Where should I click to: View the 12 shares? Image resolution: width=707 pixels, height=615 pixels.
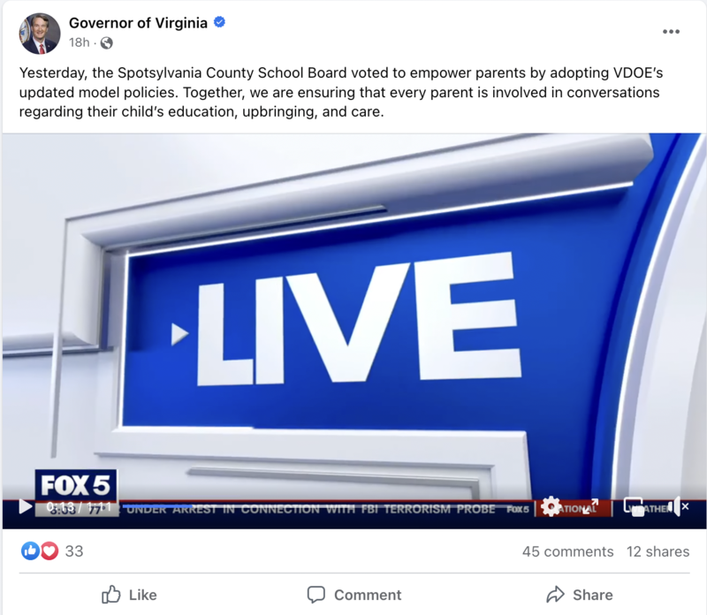tap(658, 551)
